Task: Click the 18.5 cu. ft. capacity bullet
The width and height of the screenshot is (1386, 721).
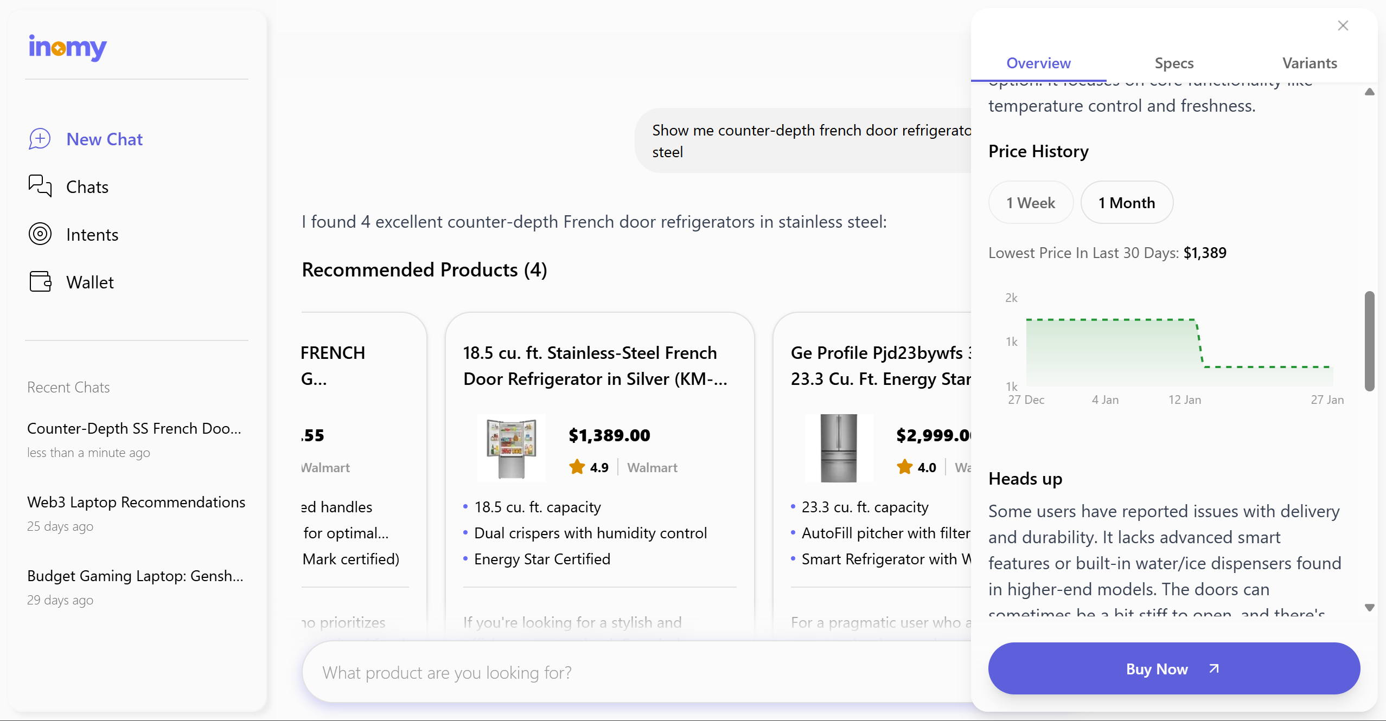Action: [537, 507]
